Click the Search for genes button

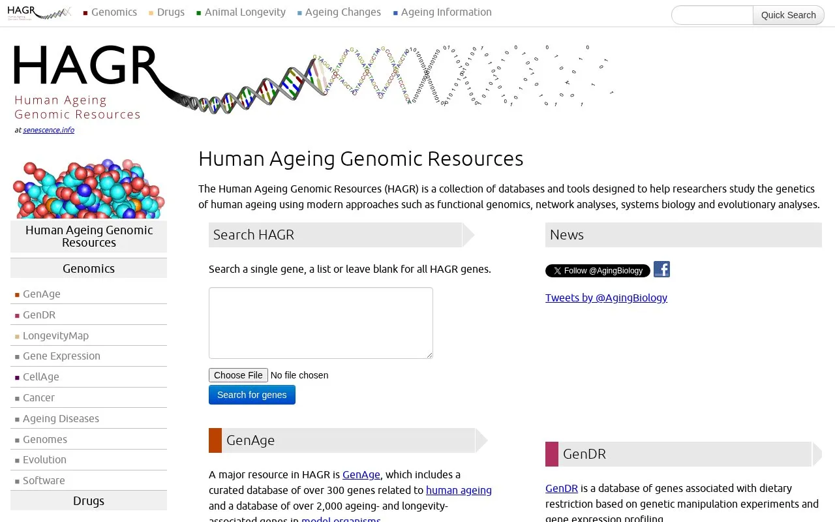tap(252, 395)
